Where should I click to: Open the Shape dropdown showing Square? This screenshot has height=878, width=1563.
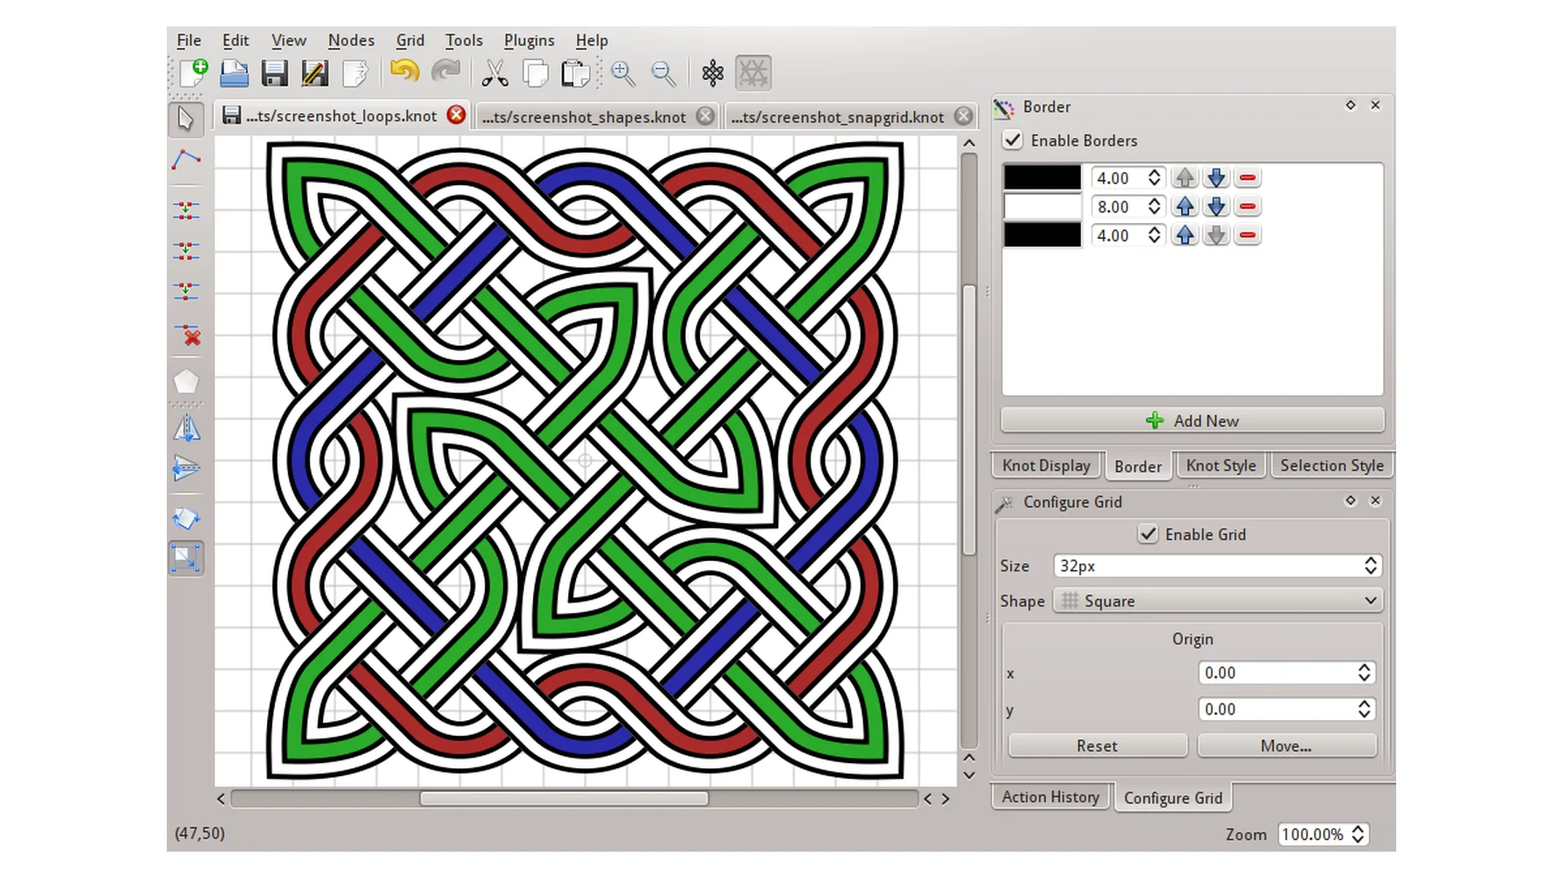click(x=1217, y=601)
